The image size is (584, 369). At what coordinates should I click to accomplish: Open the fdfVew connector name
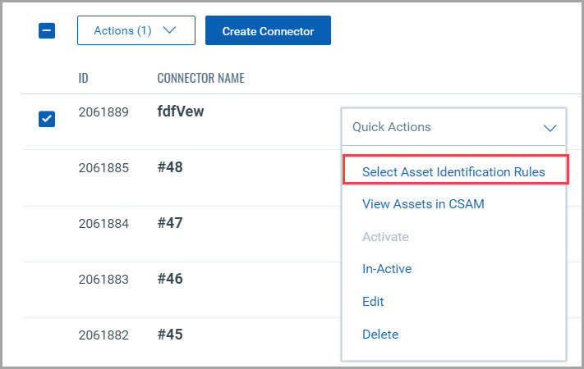tap(180, 112)
